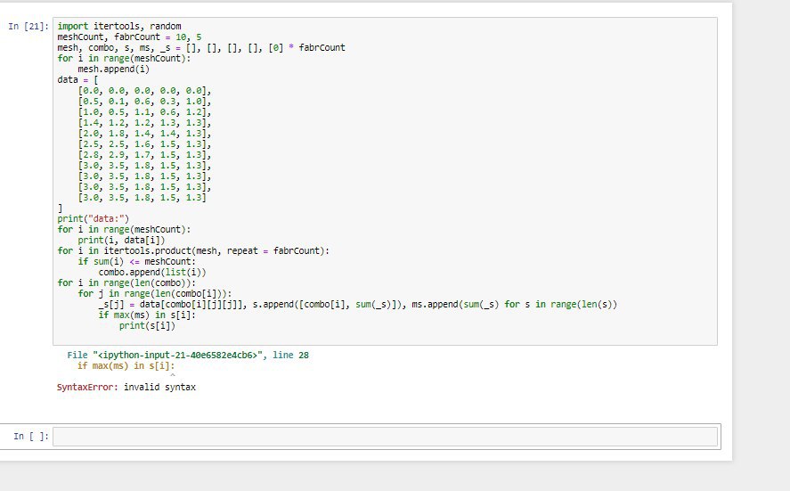Click 'for i in range(meshCount):' above mesh.append
Image resolution: width=790 pixels, height=491 pixels.
pos(124,59)
